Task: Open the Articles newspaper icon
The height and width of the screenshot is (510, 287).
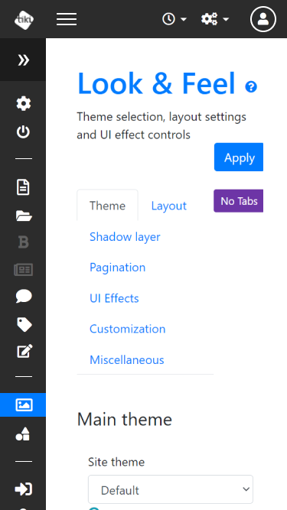Action: pyautogui.click(x=24, y=270)
